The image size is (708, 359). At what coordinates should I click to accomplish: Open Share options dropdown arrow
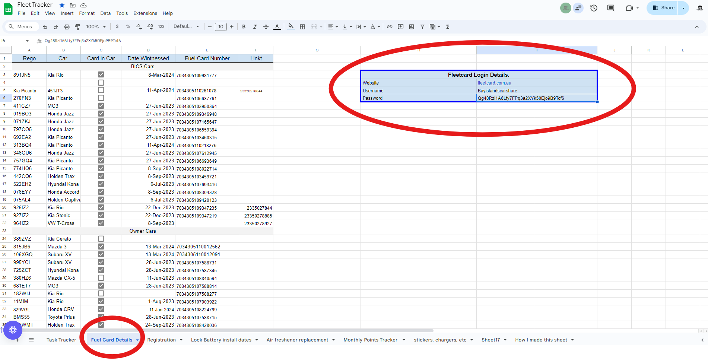click(x=683, y=8)
